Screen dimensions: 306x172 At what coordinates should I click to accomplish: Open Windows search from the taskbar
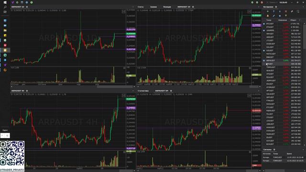point(5,7)
